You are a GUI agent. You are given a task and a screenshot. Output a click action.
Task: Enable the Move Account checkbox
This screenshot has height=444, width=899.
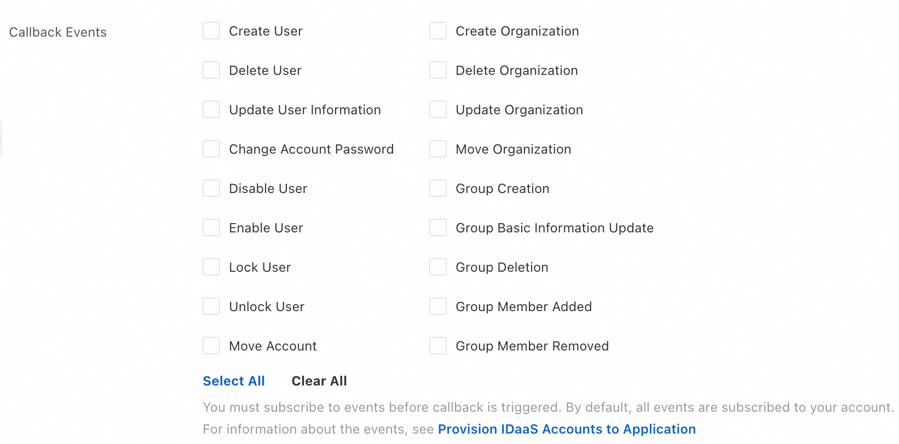(211, 346)
